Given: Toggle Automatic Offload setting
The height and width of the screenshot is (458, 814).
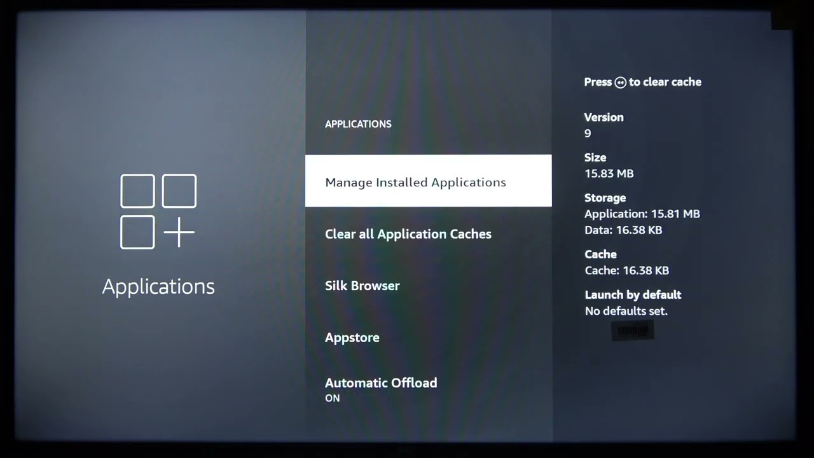Looking at the screenshot, I should [x=428, y=389].
